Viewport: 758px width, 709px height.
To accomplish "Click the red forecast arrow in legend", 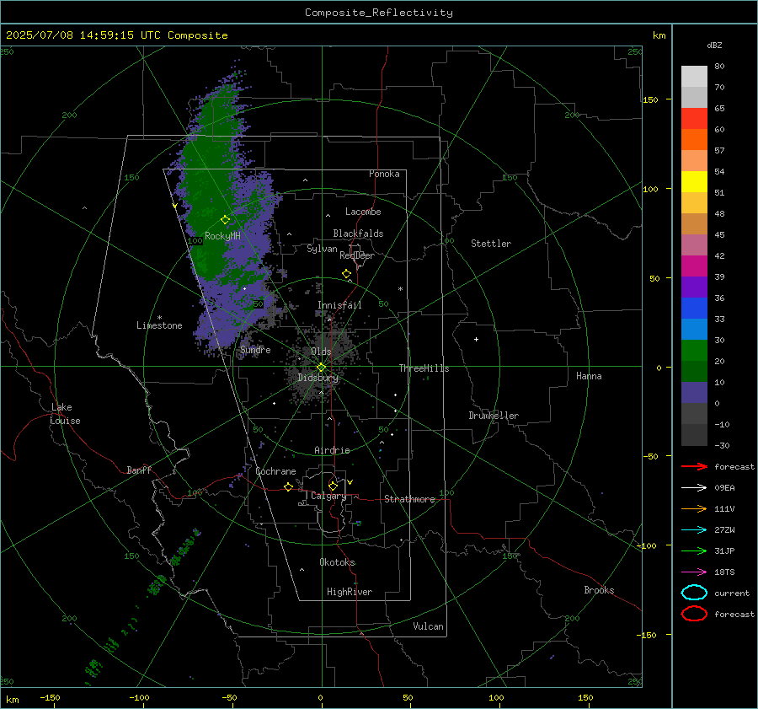I will [694, 466].
